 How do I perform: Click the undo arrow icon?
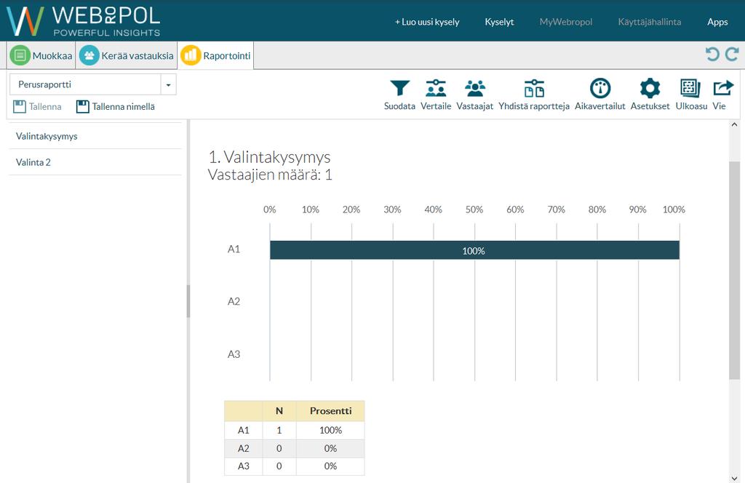point(712,54)
